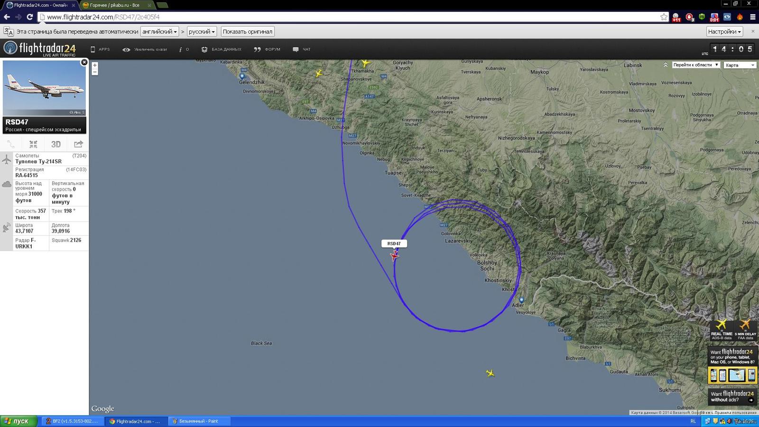Open the Apps menu item
Image resolution: width=759 pixels, height=427 pixels.
(100, 49)
